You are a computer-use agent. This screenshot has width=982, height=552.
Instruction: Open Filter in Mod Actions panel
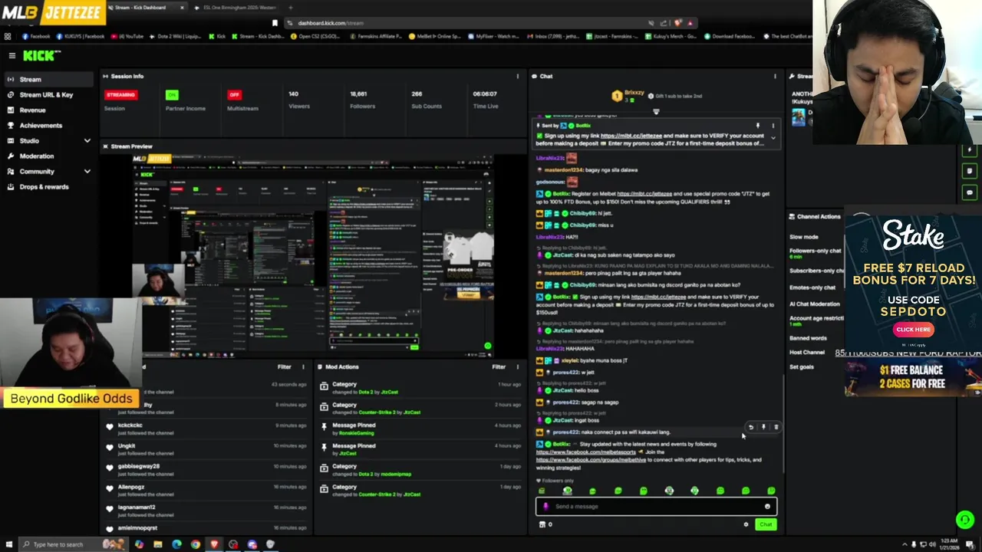[499, 366]
